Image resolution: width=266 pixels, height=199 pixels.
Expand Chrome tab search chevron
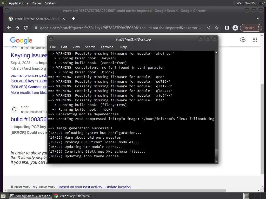point(258,19)
